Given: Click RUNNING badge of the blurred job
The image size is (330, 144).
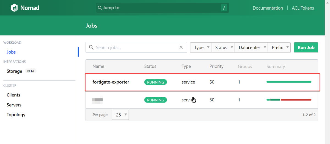Looking at the screenshot, I should (x=156, y=100).
